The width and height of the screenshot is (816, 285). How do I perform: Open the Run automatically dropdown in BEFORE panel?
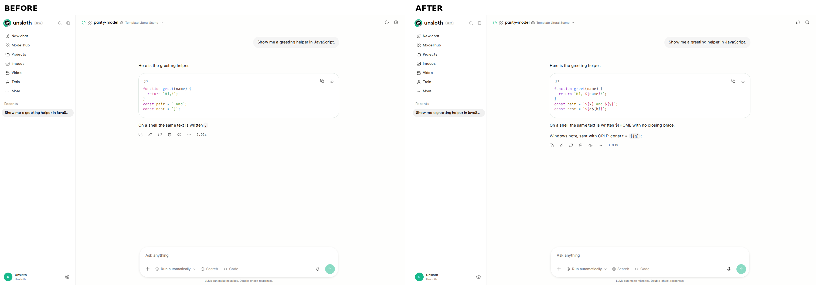click(175, 269)
